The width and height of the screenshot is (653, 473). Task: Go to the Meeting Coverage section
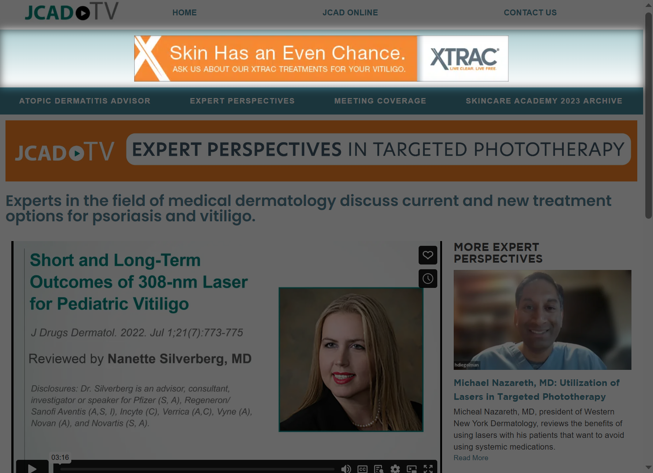380,101
